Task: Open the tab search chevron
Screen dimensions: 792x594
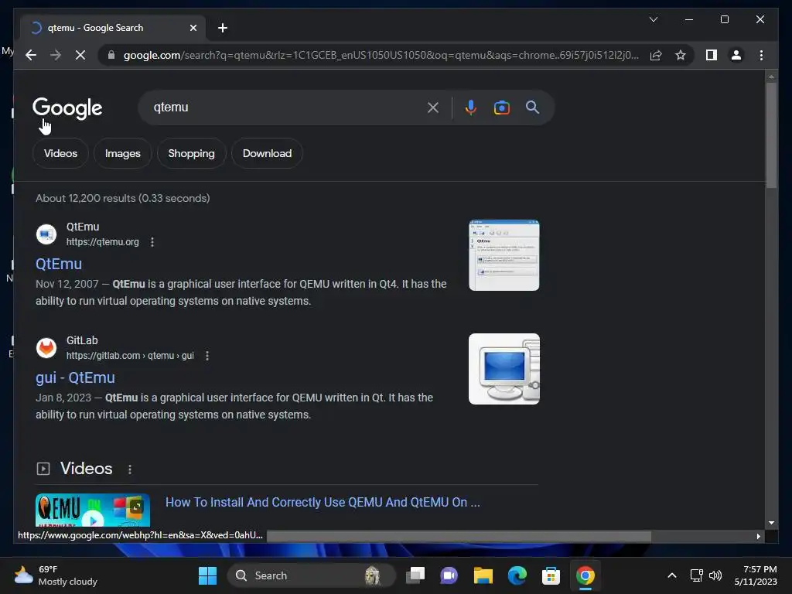Action: (x=653, y=19)
